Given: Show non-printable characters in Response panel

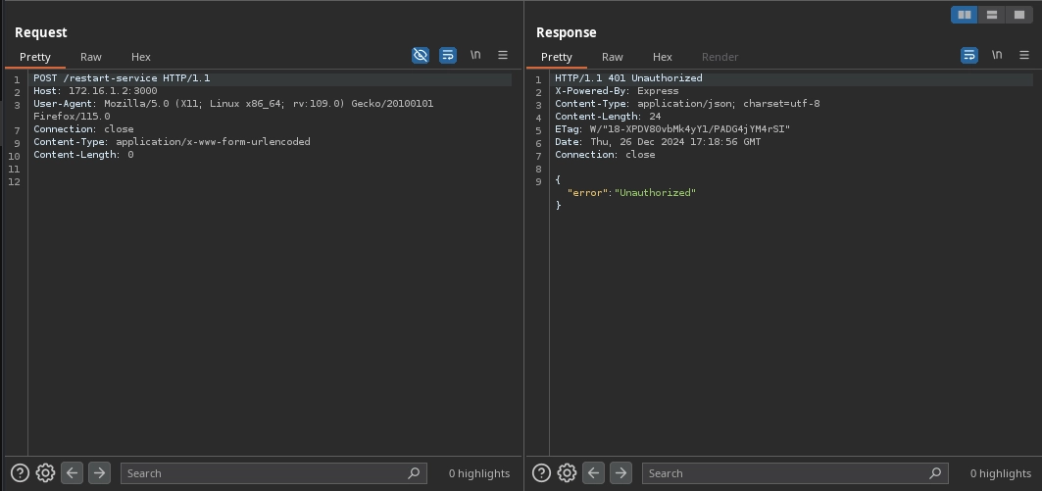Looking at the screenshot, I should click(997, 56).
